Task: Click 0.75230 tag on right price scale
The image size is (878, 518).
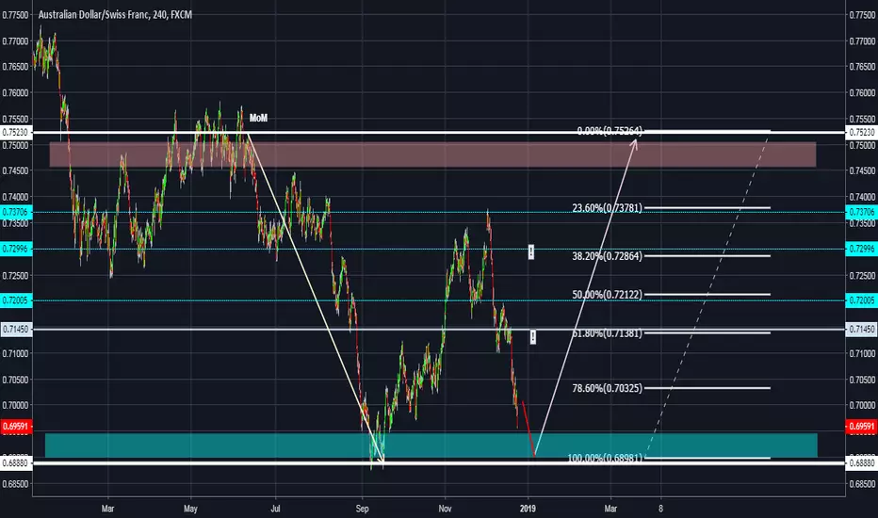Action: 861,132
